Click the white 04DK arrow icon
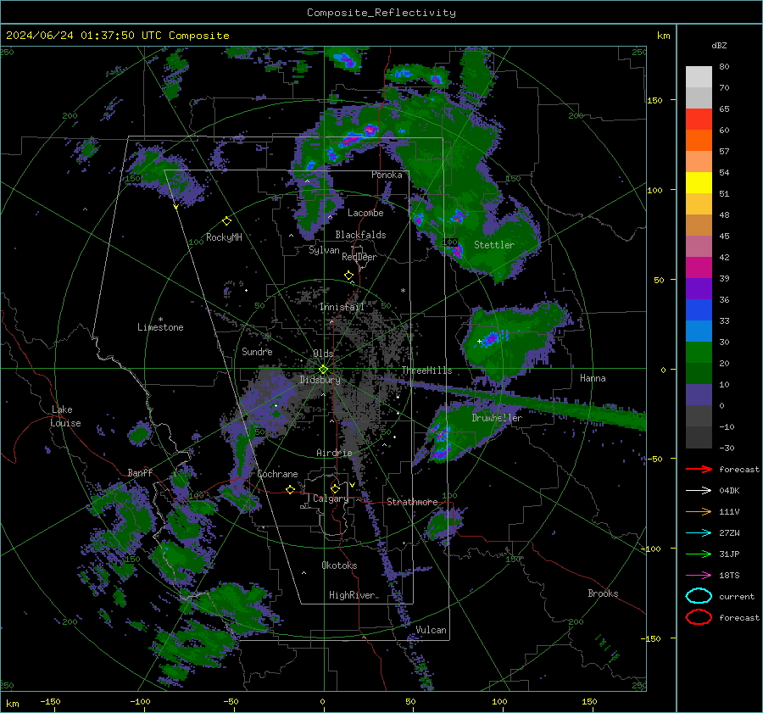 [699, 491]
